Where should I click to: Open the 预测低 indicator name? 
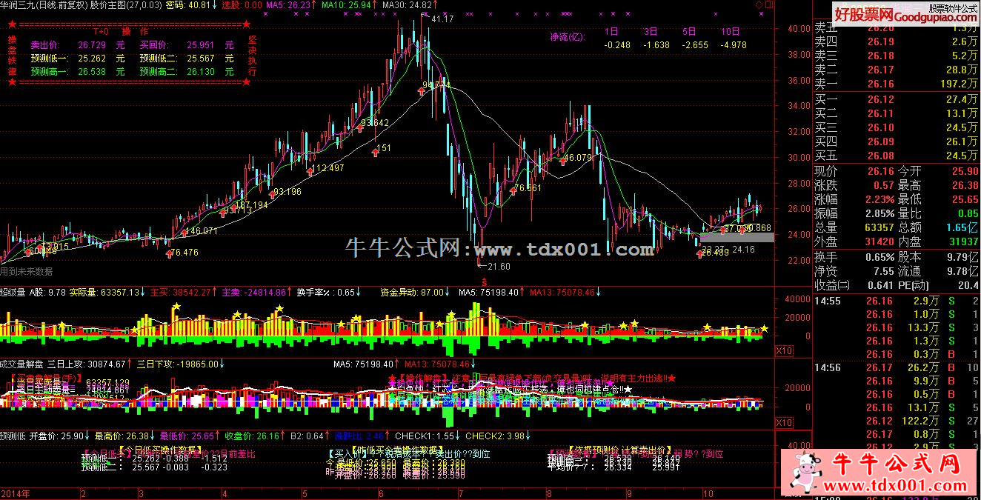click(13, 436)
